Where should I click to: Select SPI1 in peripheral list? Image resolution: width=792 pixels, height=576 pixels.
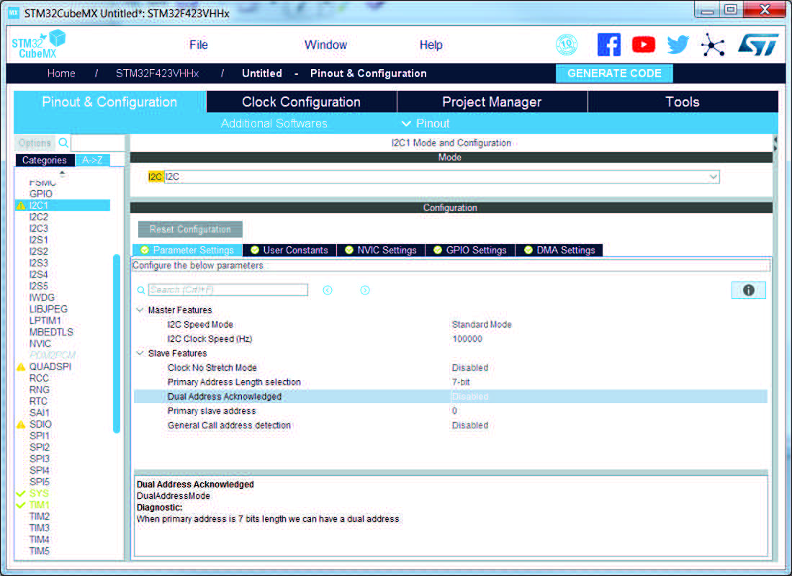40,436
